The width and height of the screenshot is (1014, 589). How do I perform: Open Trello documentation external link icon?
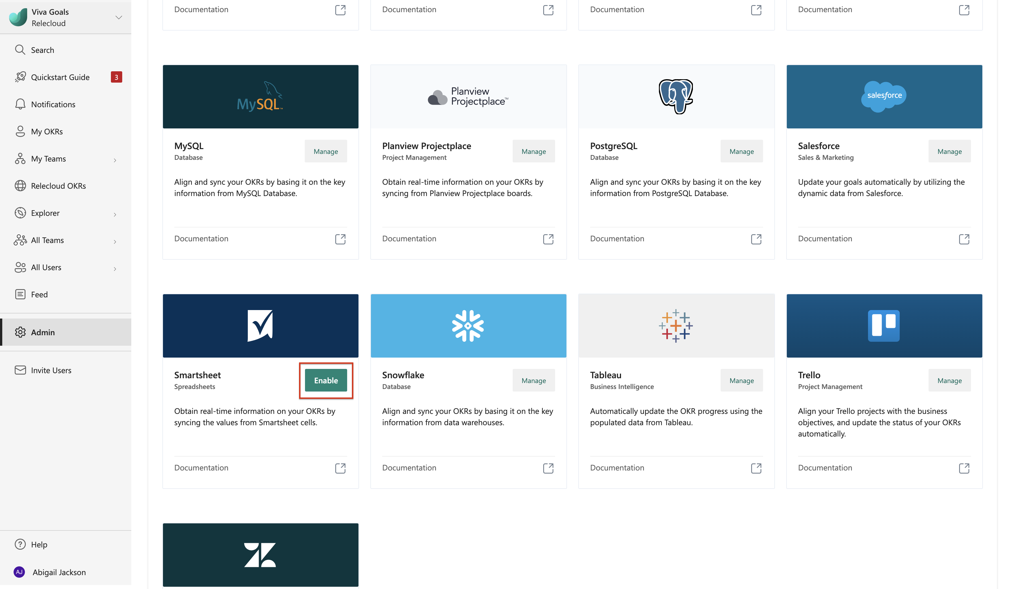pyautogui.click(x=964, y=468)
